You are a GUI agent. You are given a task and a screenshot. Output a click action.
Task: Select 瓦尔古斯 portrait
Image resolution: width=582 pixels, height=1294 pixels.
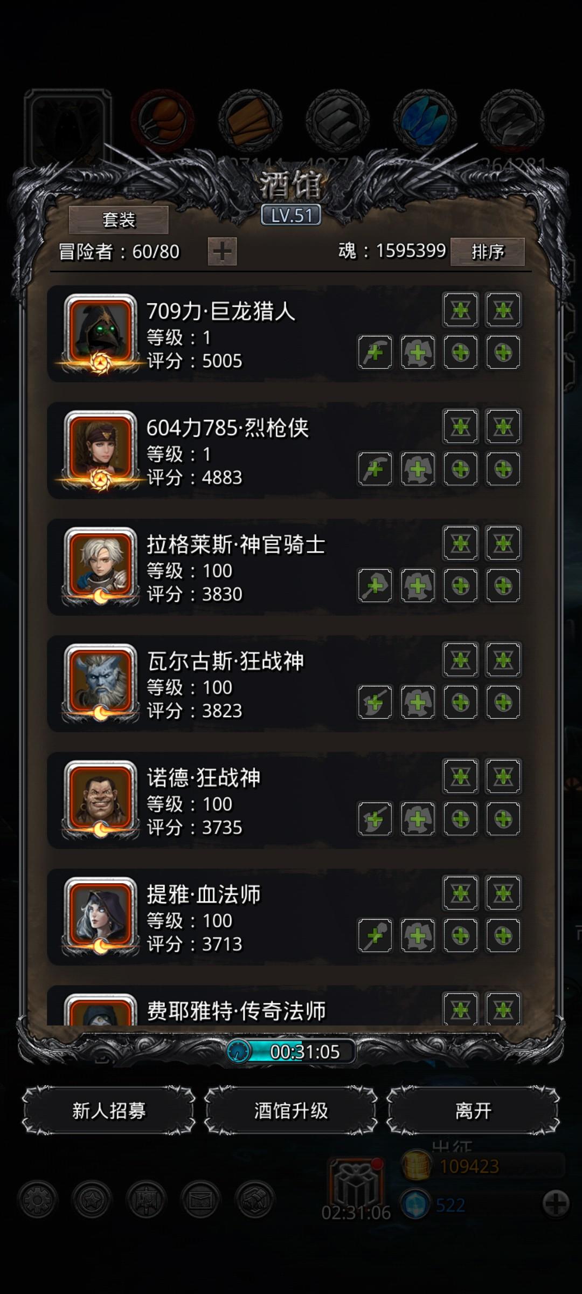[x=100, y=680]
